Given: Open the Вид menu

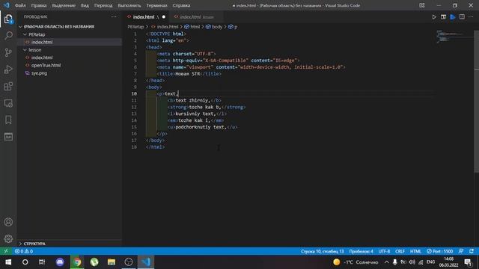Looking at the screenshot, I should [85, 5].
